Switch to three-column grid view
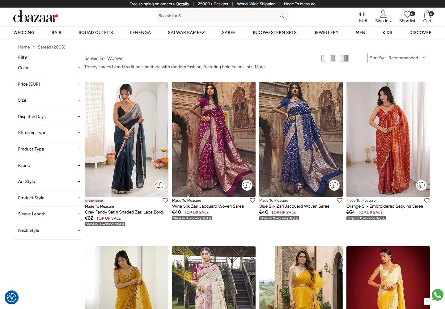The image size is (445, 309). (x=333, y=58)
